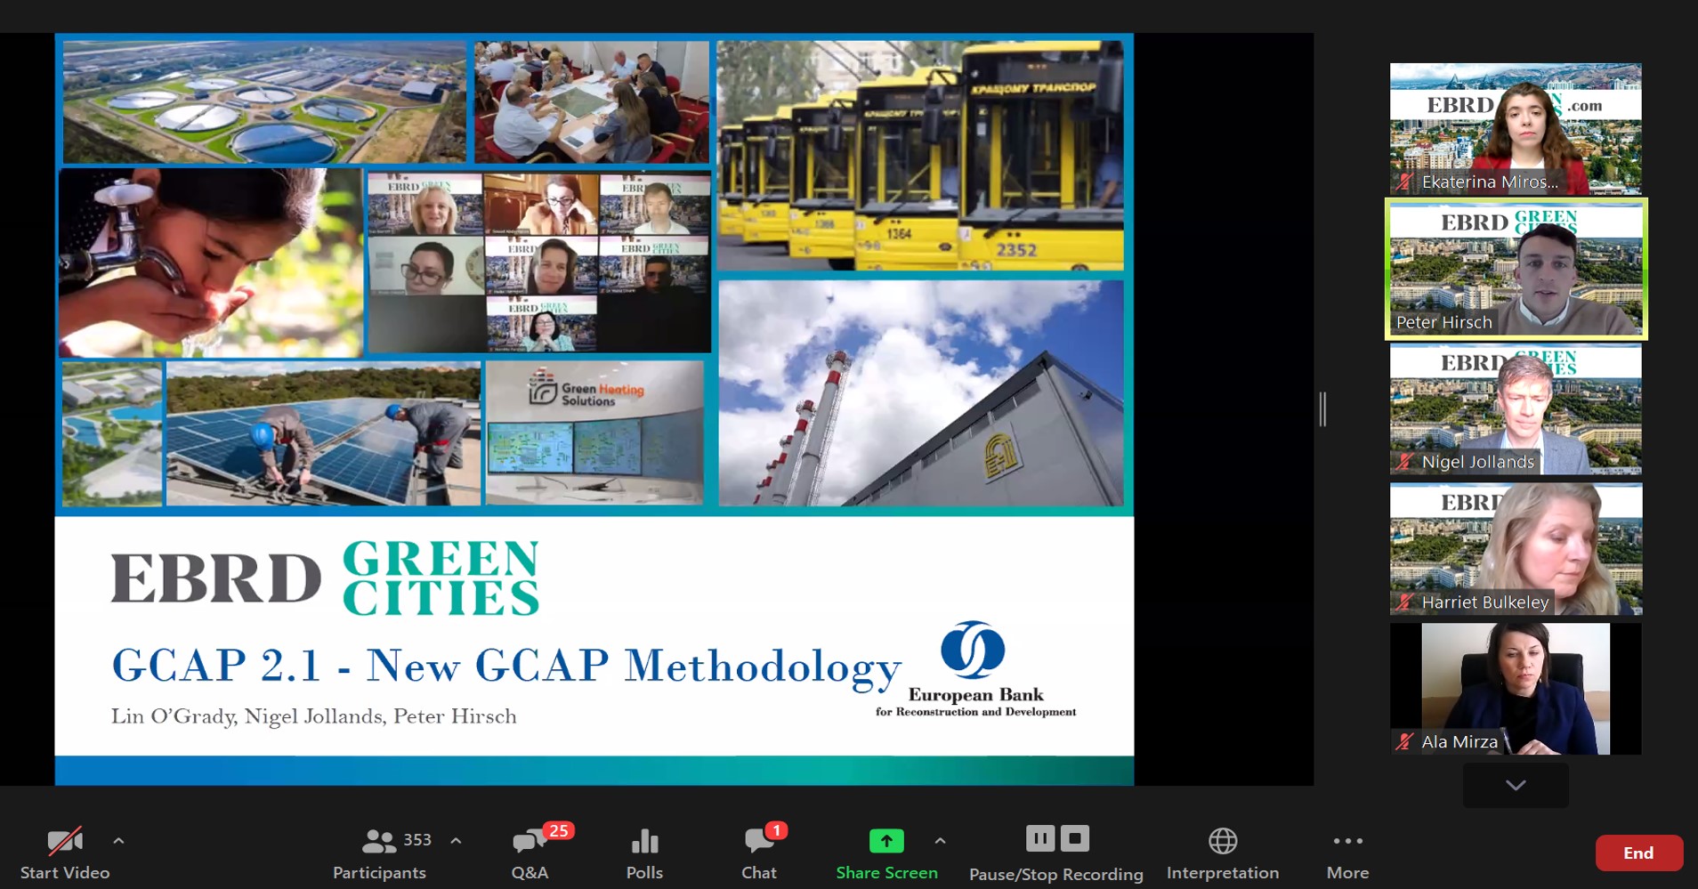Select Ala Mirza video thumbnail
The image size is (1698, 889).
click(x=1516, y=689)
